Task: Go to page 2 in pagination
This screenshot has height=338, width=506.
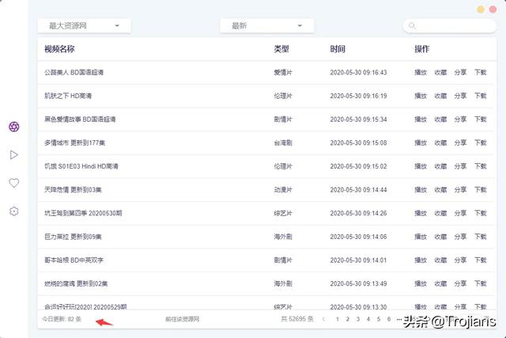Action: tap(348, 319)
